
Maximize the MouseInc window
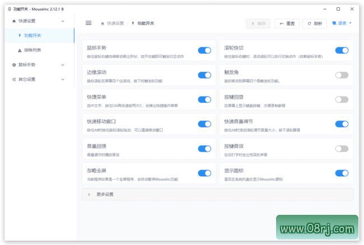click(x=338, y=9)
